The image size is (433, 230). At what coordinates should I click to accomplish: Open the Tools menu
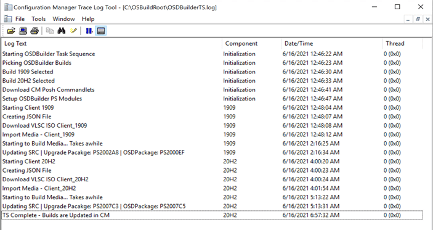coord(38,18)
